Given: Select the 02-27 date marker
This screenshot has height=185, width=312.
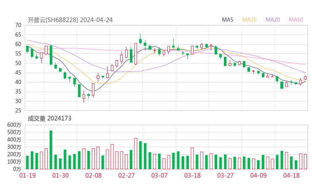Looking at the screenshot, I should [126, 175].
